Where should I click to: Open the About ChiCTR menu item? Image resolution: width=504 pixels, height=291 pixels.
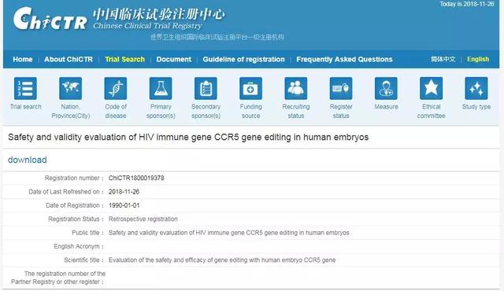pyautogui.click(x=69, y=59)
